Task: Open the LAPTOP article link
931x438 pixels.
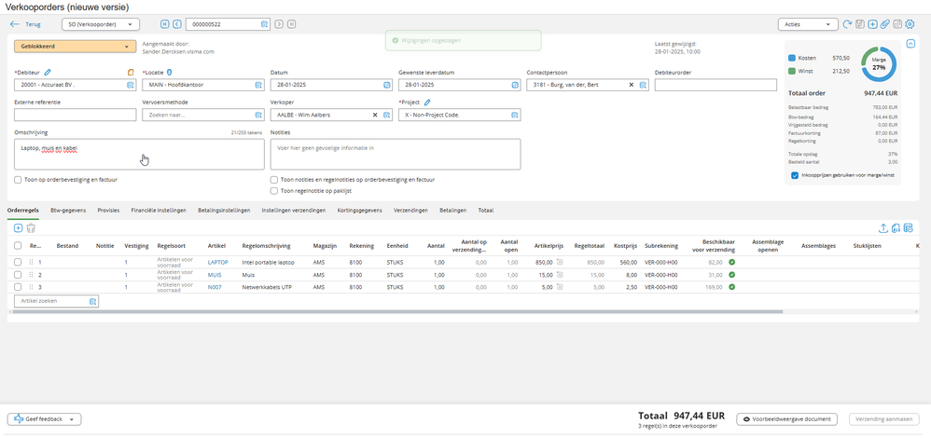Action: [218, 262]
